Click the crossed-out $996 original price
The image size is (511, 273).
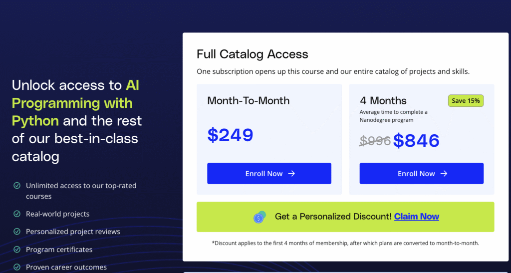[375, 141]
